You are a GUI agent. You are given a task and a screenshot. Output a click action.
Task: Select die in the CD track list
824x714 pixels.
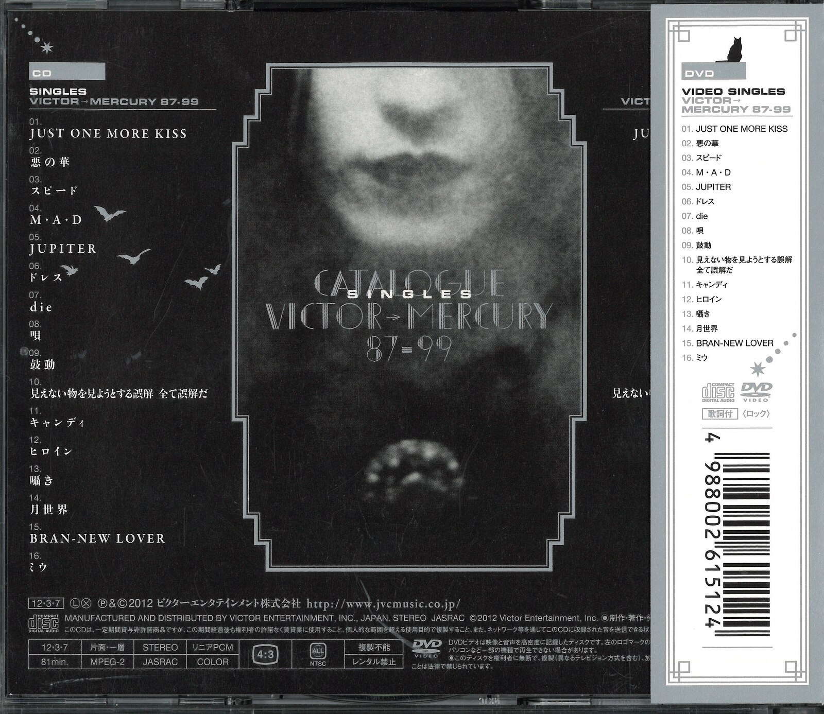(41, 307)
